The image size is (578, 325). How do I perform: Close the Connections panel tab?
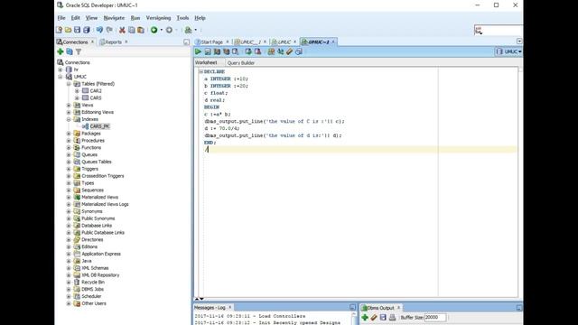pyautogui.click(x=92, y=42)
